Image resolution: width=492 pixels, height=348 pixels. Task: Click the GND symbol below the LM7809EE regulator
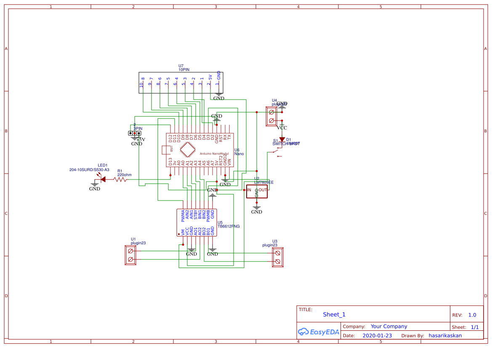pyautogui.click(x=257, y=207)
